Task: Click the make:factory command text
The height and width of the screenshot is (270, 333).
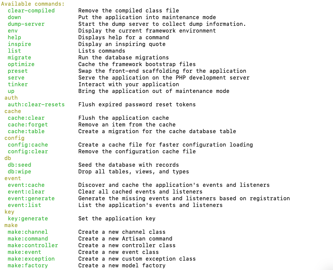Action: click(x=28, y=266)
